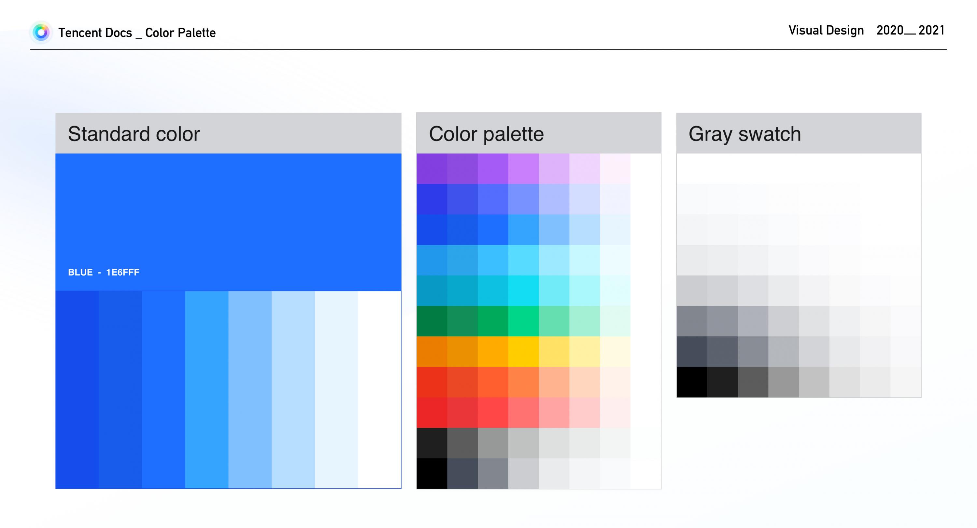Select the "2020__2021" date text
The height and width of the screenshot is (528, 977).
910,30
